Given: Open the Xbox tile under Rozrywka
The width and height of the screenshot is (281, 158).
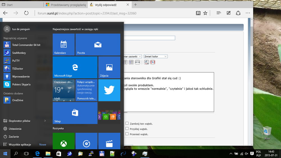Looking at the screenshot, I should click(x=64, y=141).
